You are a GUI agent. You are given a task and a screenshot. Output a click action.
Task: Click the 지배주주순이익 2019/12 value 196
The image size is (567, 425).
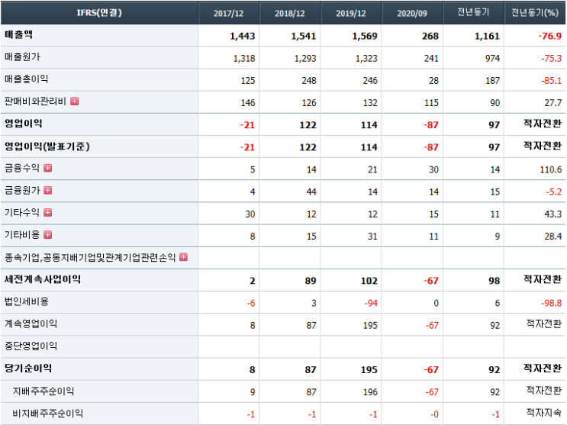(370, 392)
